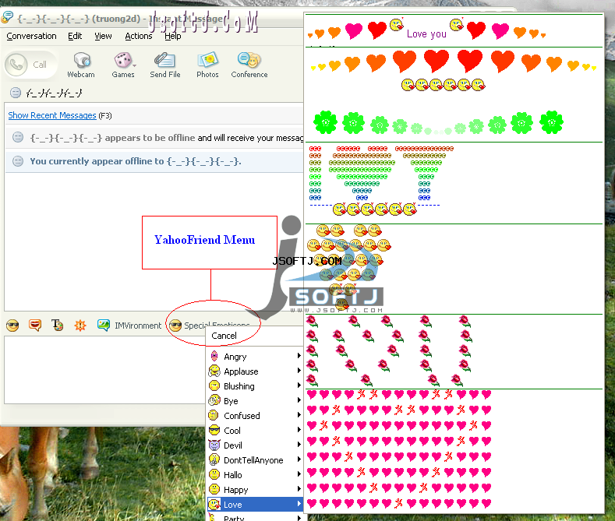Screen dimensions: 615x521
Task: Select the Bye menu entry
Action: pyautogui.click(x=256, y=401)
